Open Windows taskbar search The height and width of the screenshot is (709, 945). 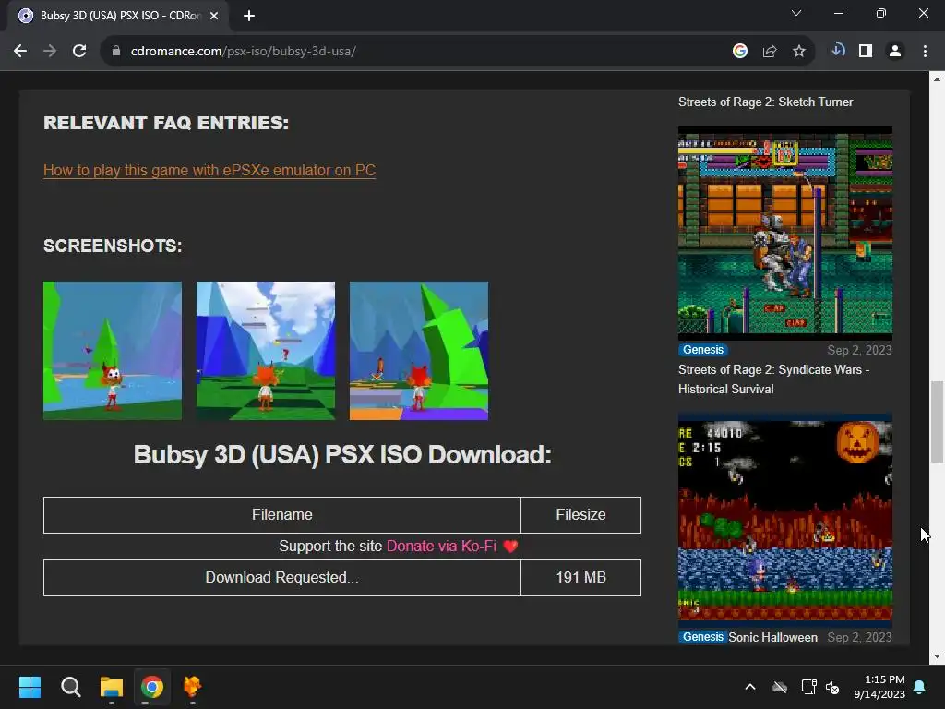[x=70, y=687]
